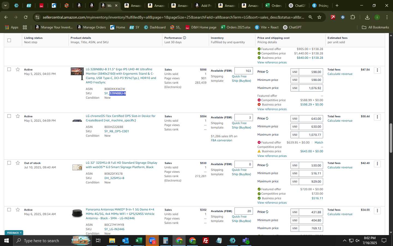The image size is (393, 246).
Task: Open three-dot actions menu for $34.55 fees row
Action: point(377,210)
